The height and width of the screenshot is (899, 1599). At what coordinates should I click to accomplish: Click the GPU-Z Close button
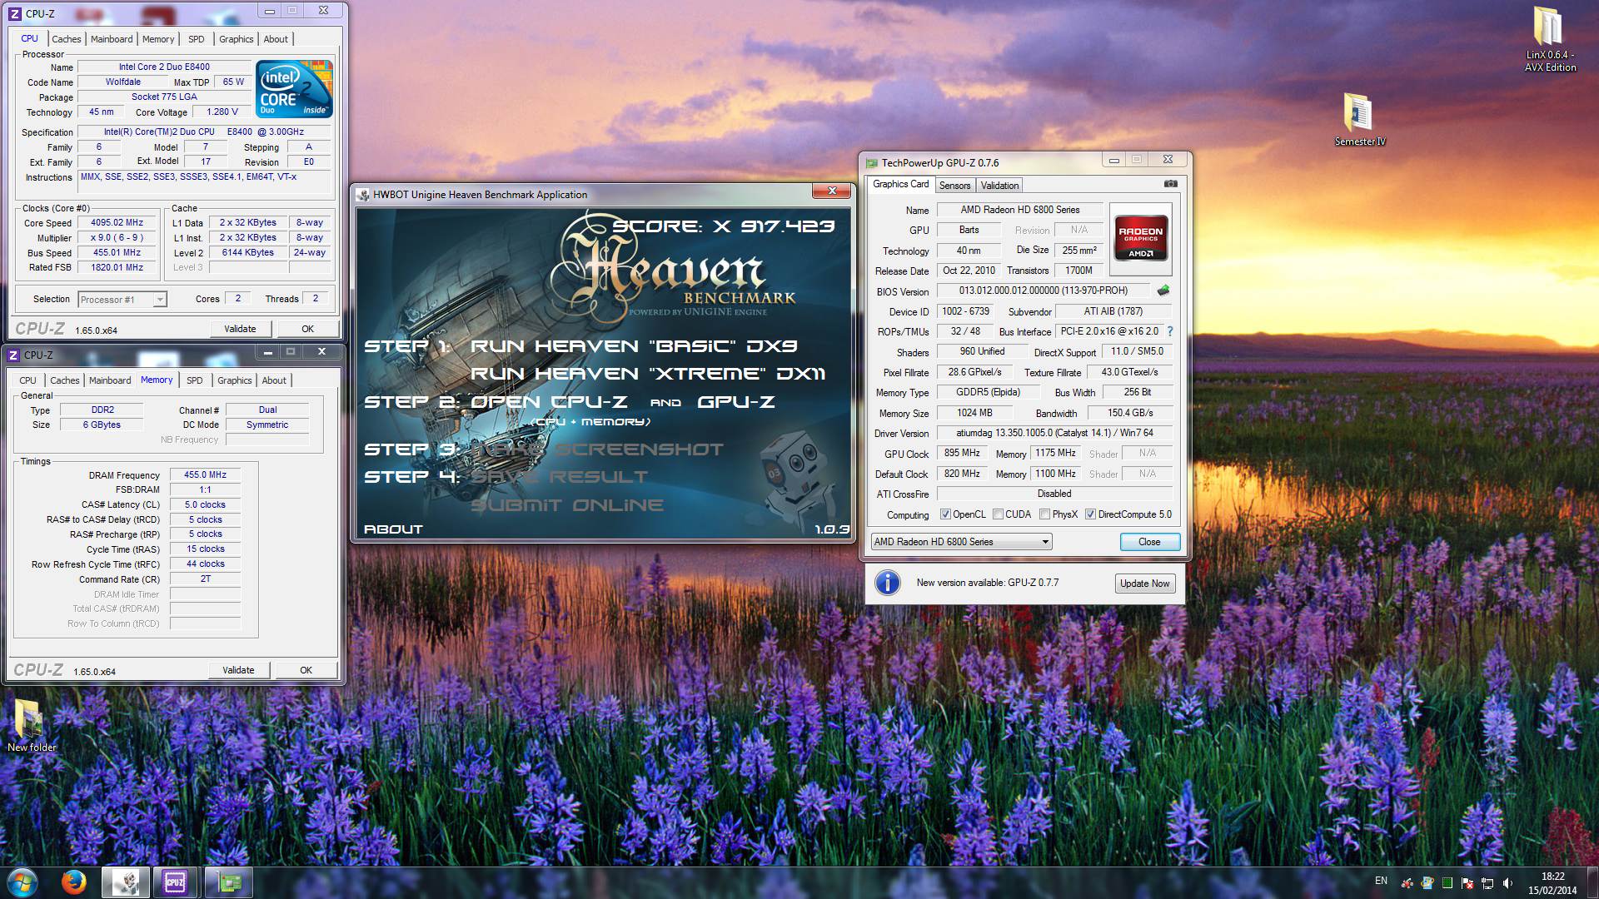point(1149,542)
